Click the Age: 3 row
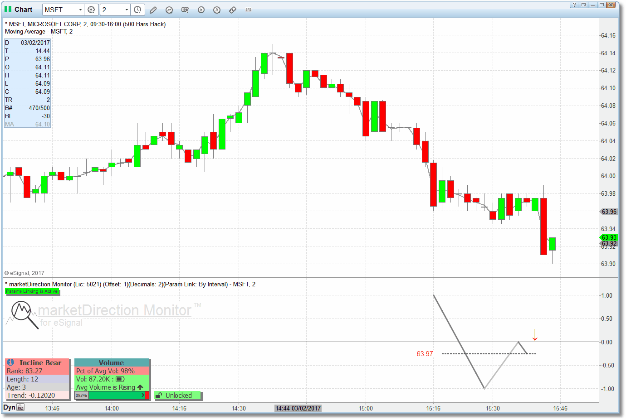The width and height of the screenshot is (626, 420). tap(37, 387)
